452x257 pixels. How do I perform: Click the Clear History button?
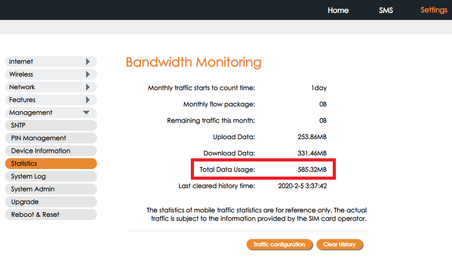(x=339, y=244)
